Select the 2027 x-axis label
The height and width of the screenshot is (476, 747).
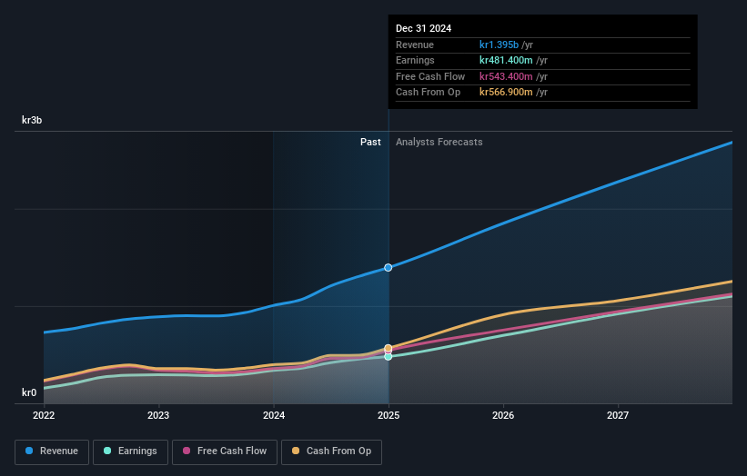(618, 416)
